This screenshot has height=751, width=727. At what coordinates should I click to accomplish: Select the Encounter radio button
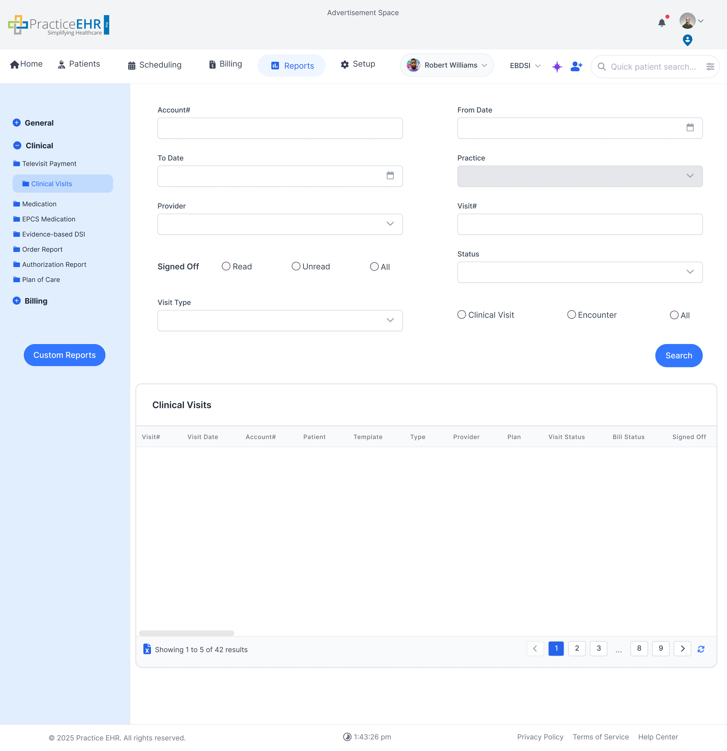pos(571,314)
